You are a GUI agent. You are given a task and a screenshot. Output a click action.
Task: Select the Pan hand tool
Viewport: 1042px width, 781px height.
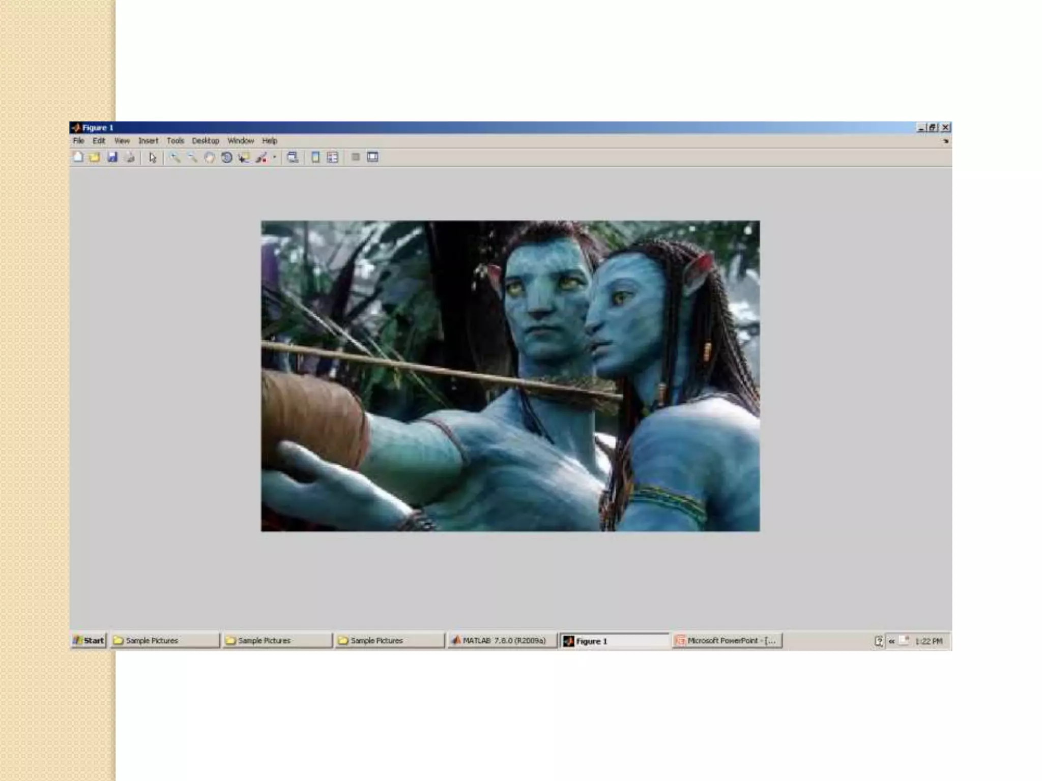[209, 158]
